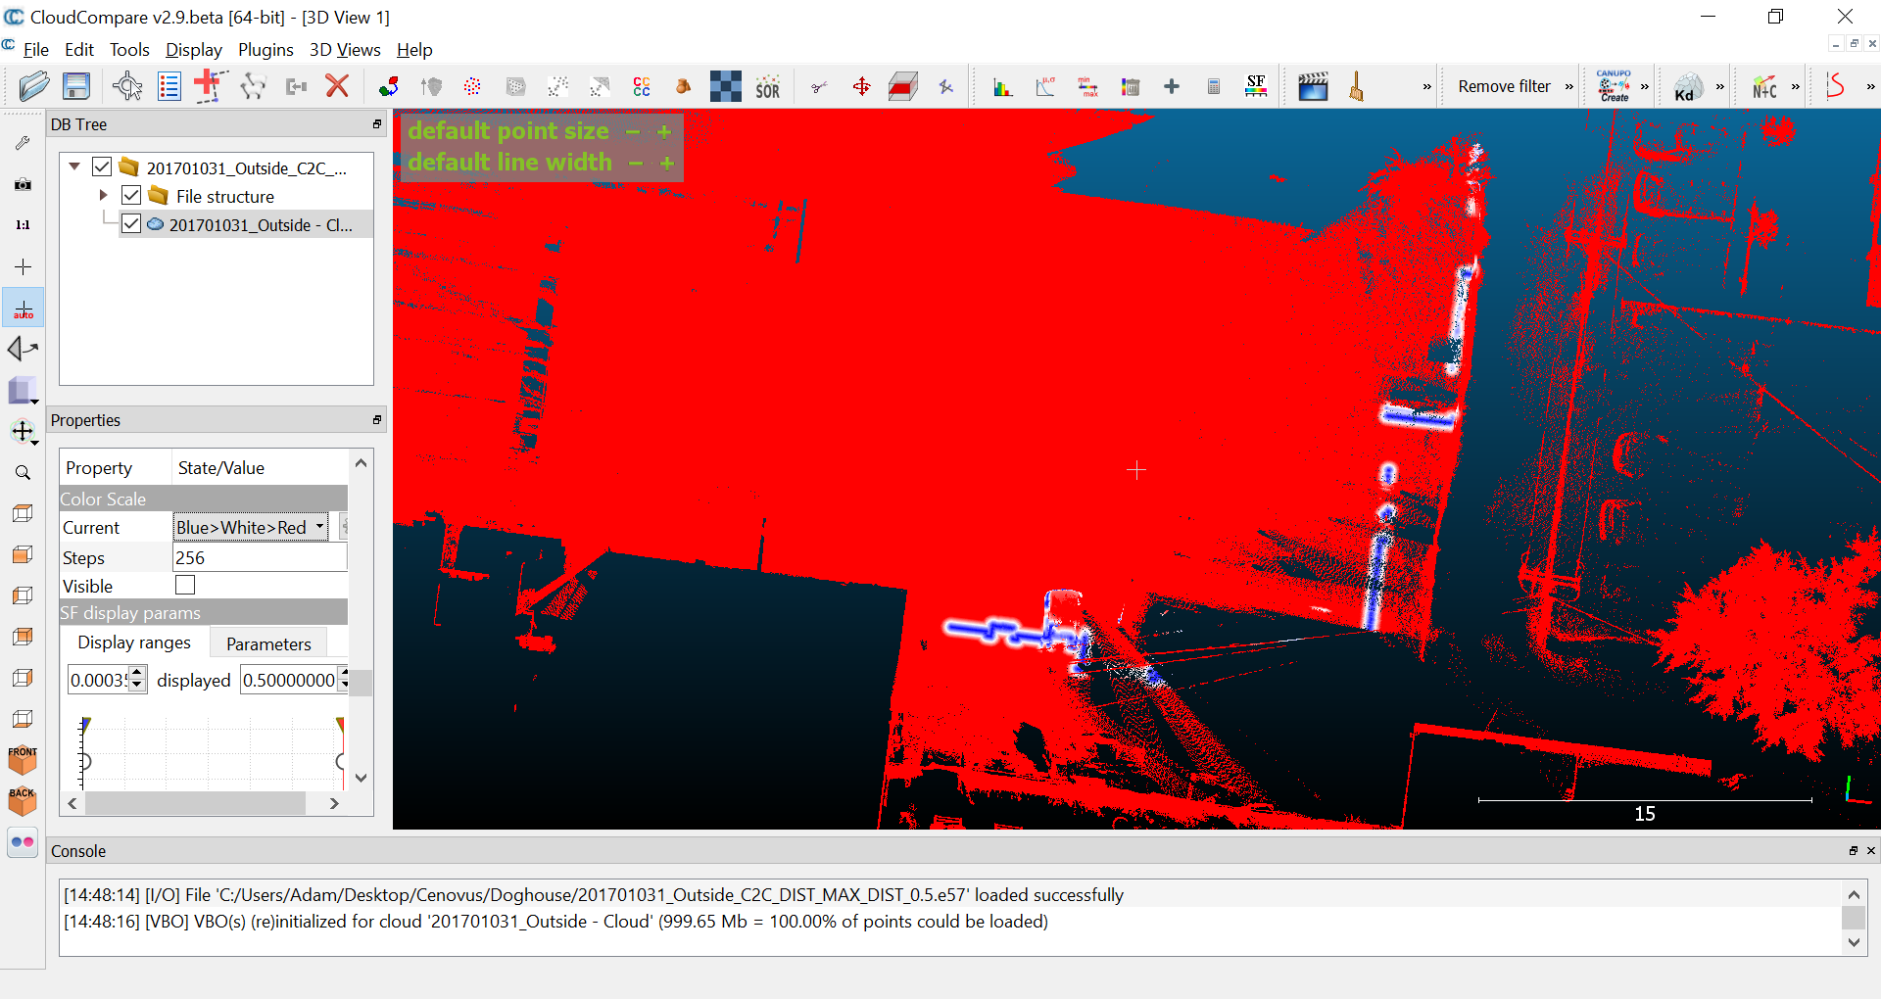The width and height of the screenshot is (1881, 999).
Task: Launch the cloud-to-cloud distance tool (CC)
Action: click(642, 86)
